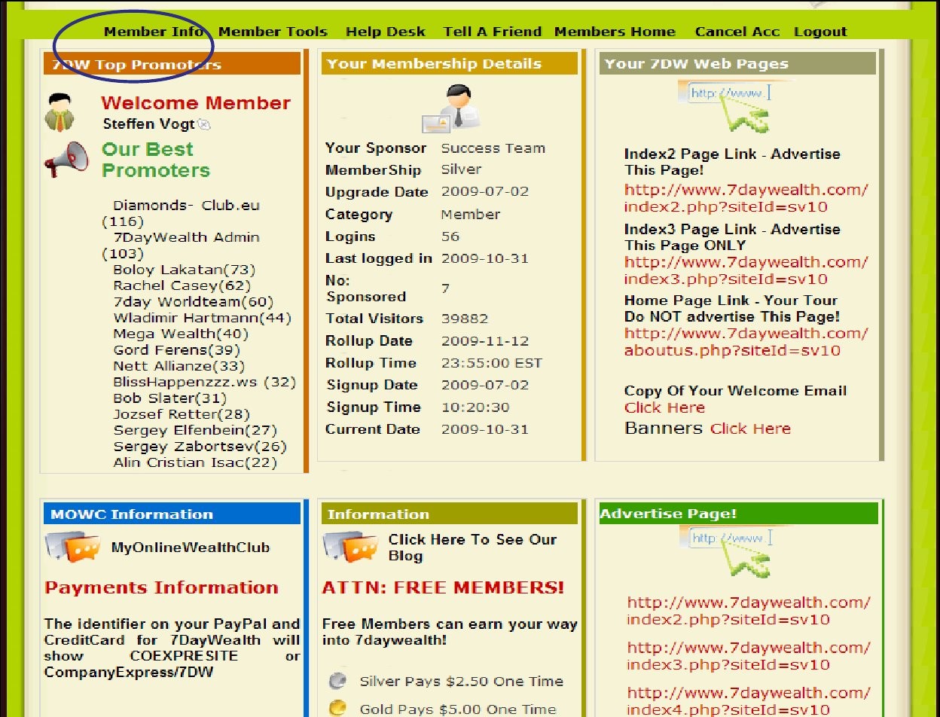Image resolution: width=940 pixels, height=717 pixels.
Task: Click the http://www cursor icon in Your 7DW Web Pages
Action: (x=734, y=107)
